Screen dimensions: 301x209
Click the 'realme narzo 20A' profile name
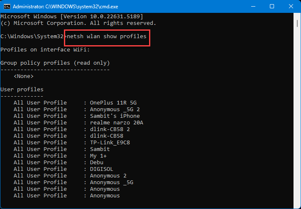117,122
